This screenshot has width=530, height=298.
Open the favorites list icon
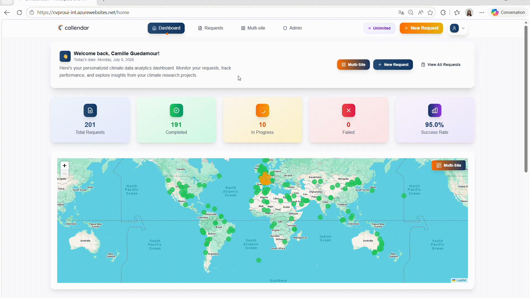click(x=457, y=12)
